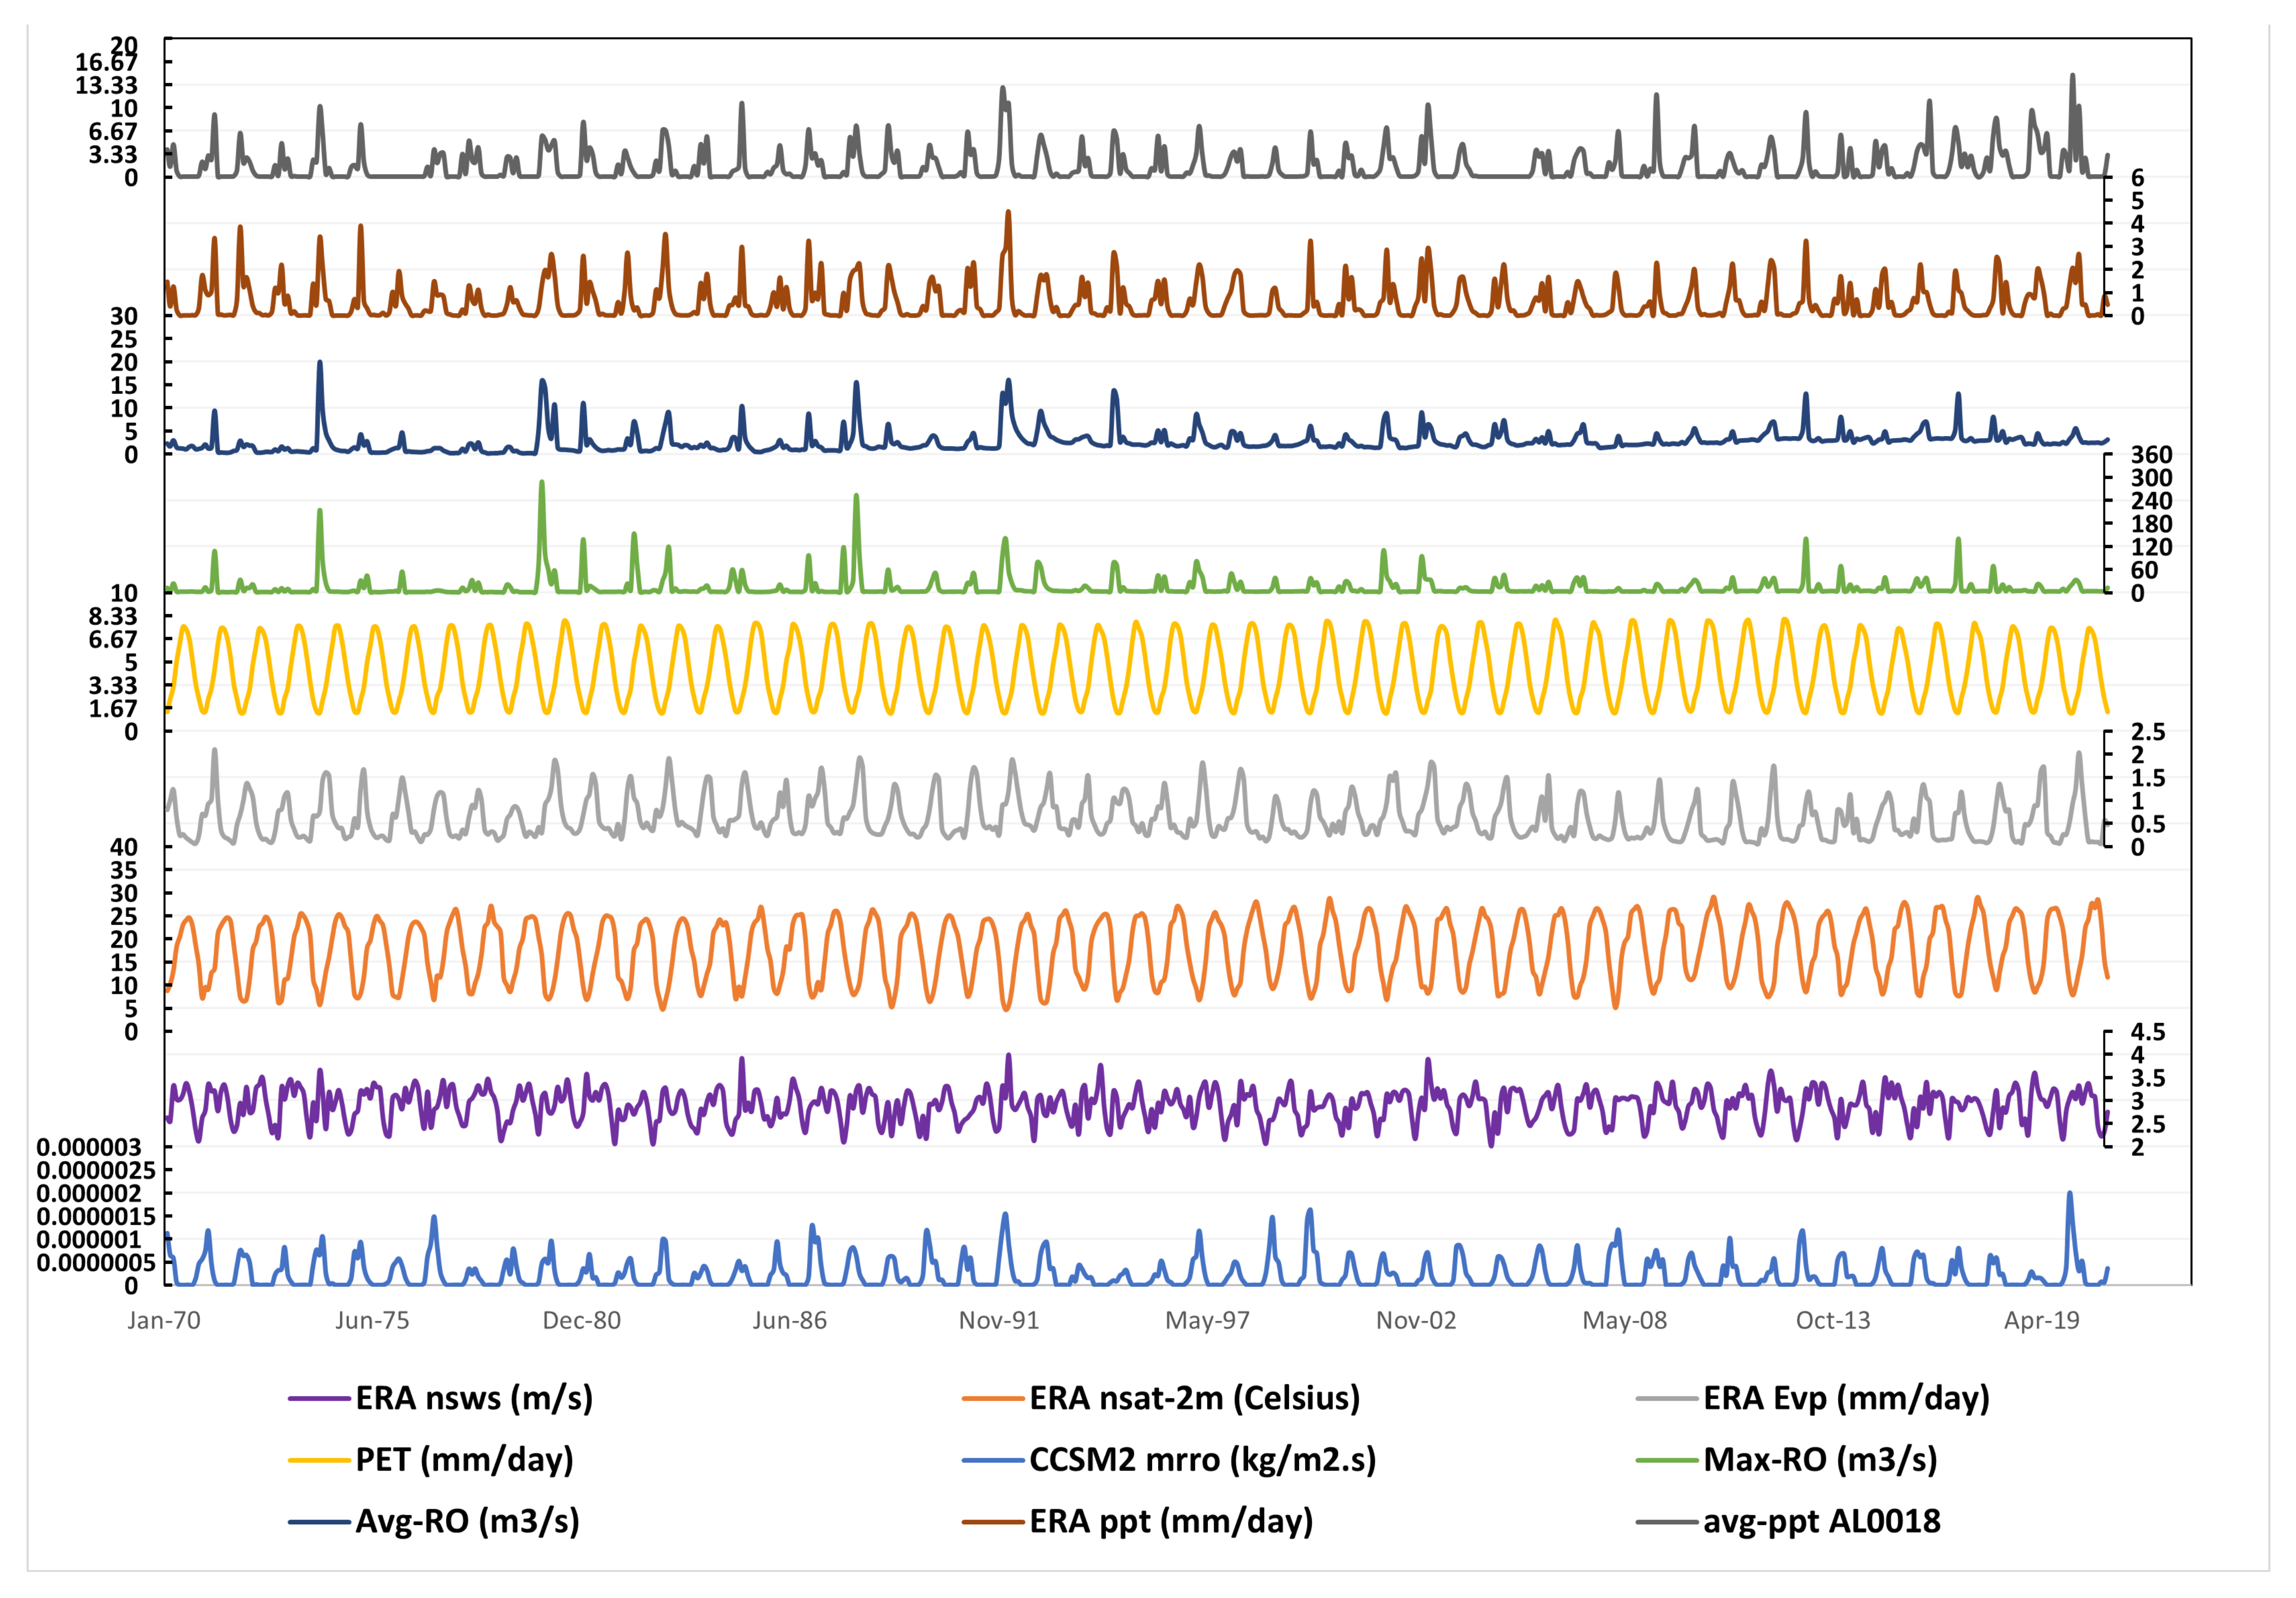
Task: Click the Jan-70 x-axis date label
Action: click(x=164, y=1320)
